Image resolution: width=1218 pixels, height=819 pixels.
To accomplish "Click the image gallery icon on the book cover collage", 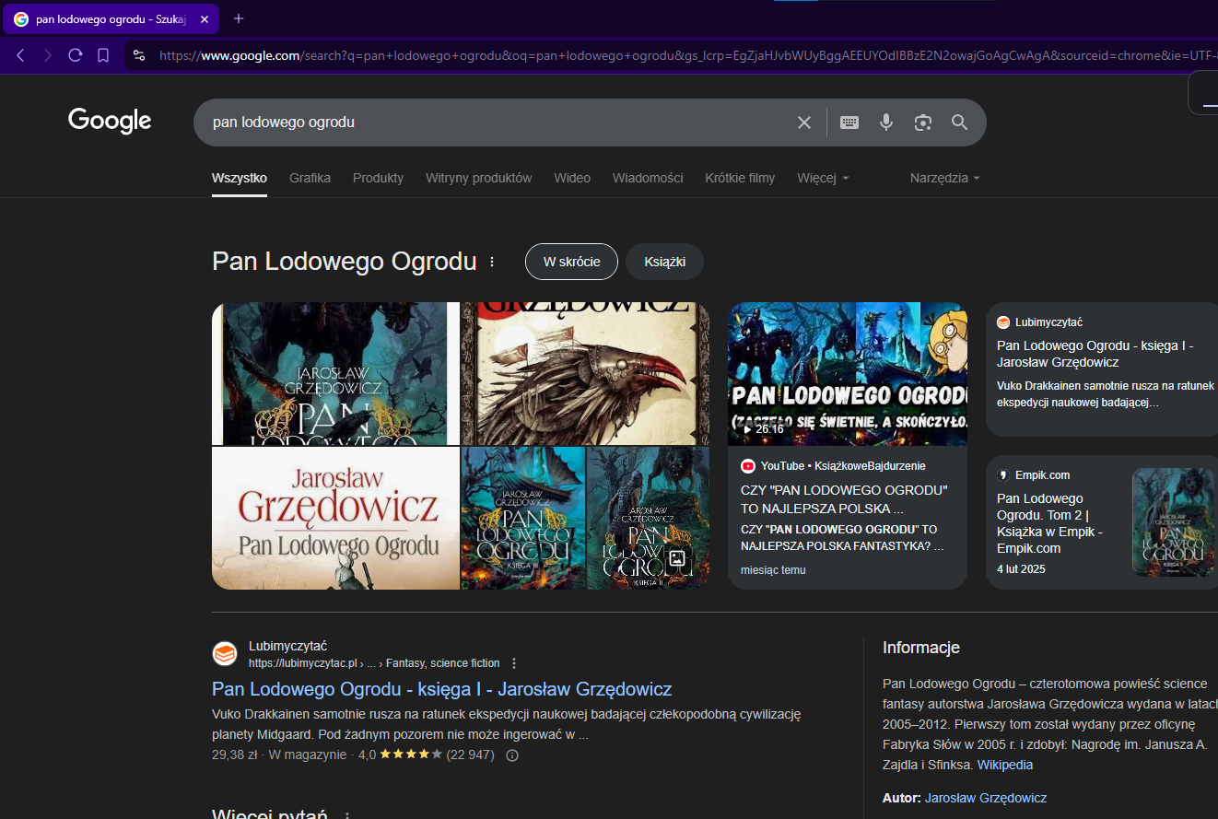I will (x=677, y=557).
